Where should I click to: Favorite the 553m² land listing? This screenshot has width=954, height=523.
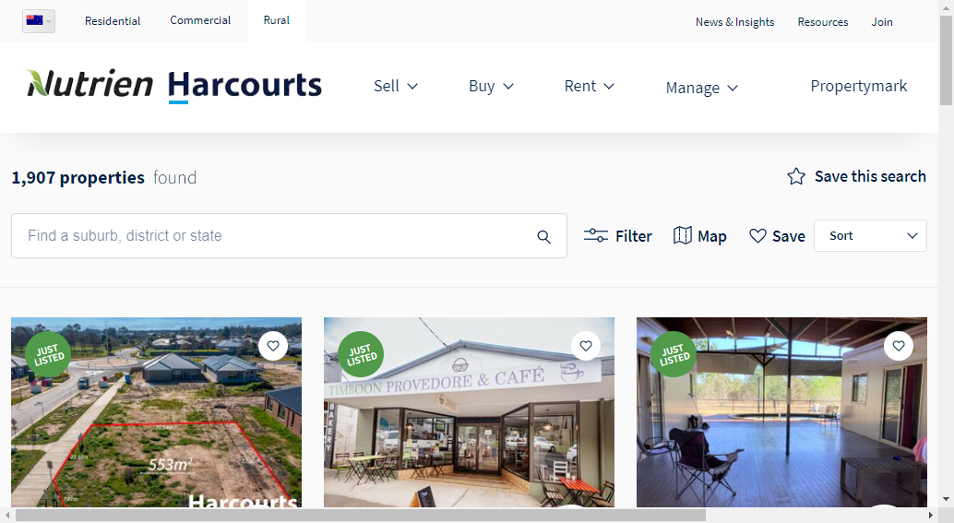(x=273, y=346)
